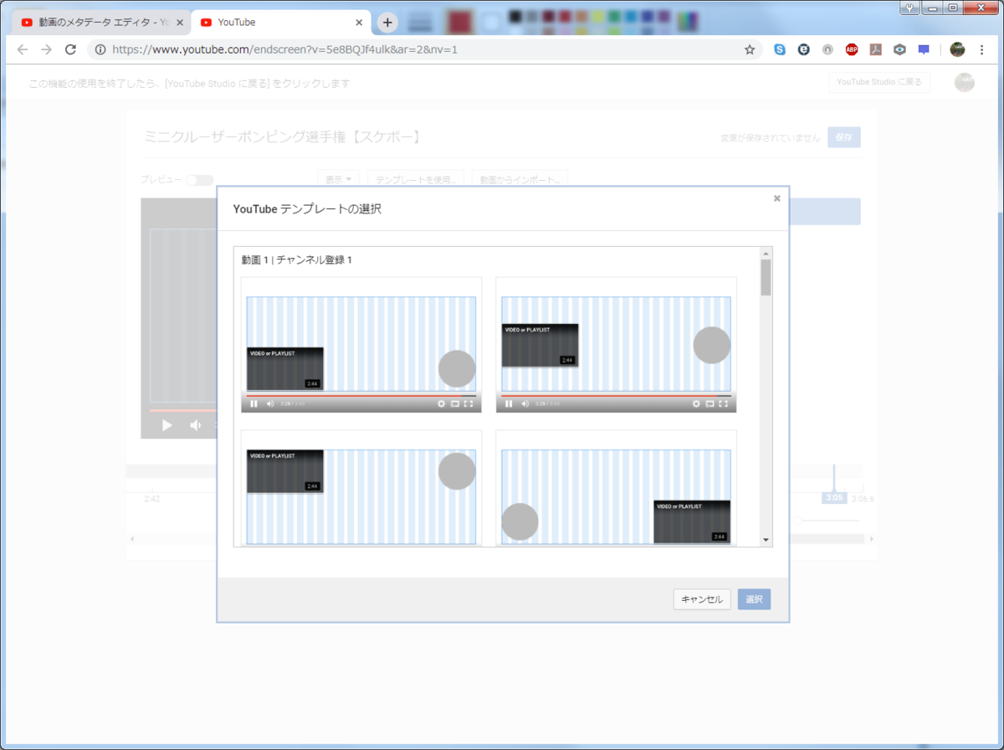Open the purple chat bubble extension
The image size is (1004, 750).
[924, 49]
